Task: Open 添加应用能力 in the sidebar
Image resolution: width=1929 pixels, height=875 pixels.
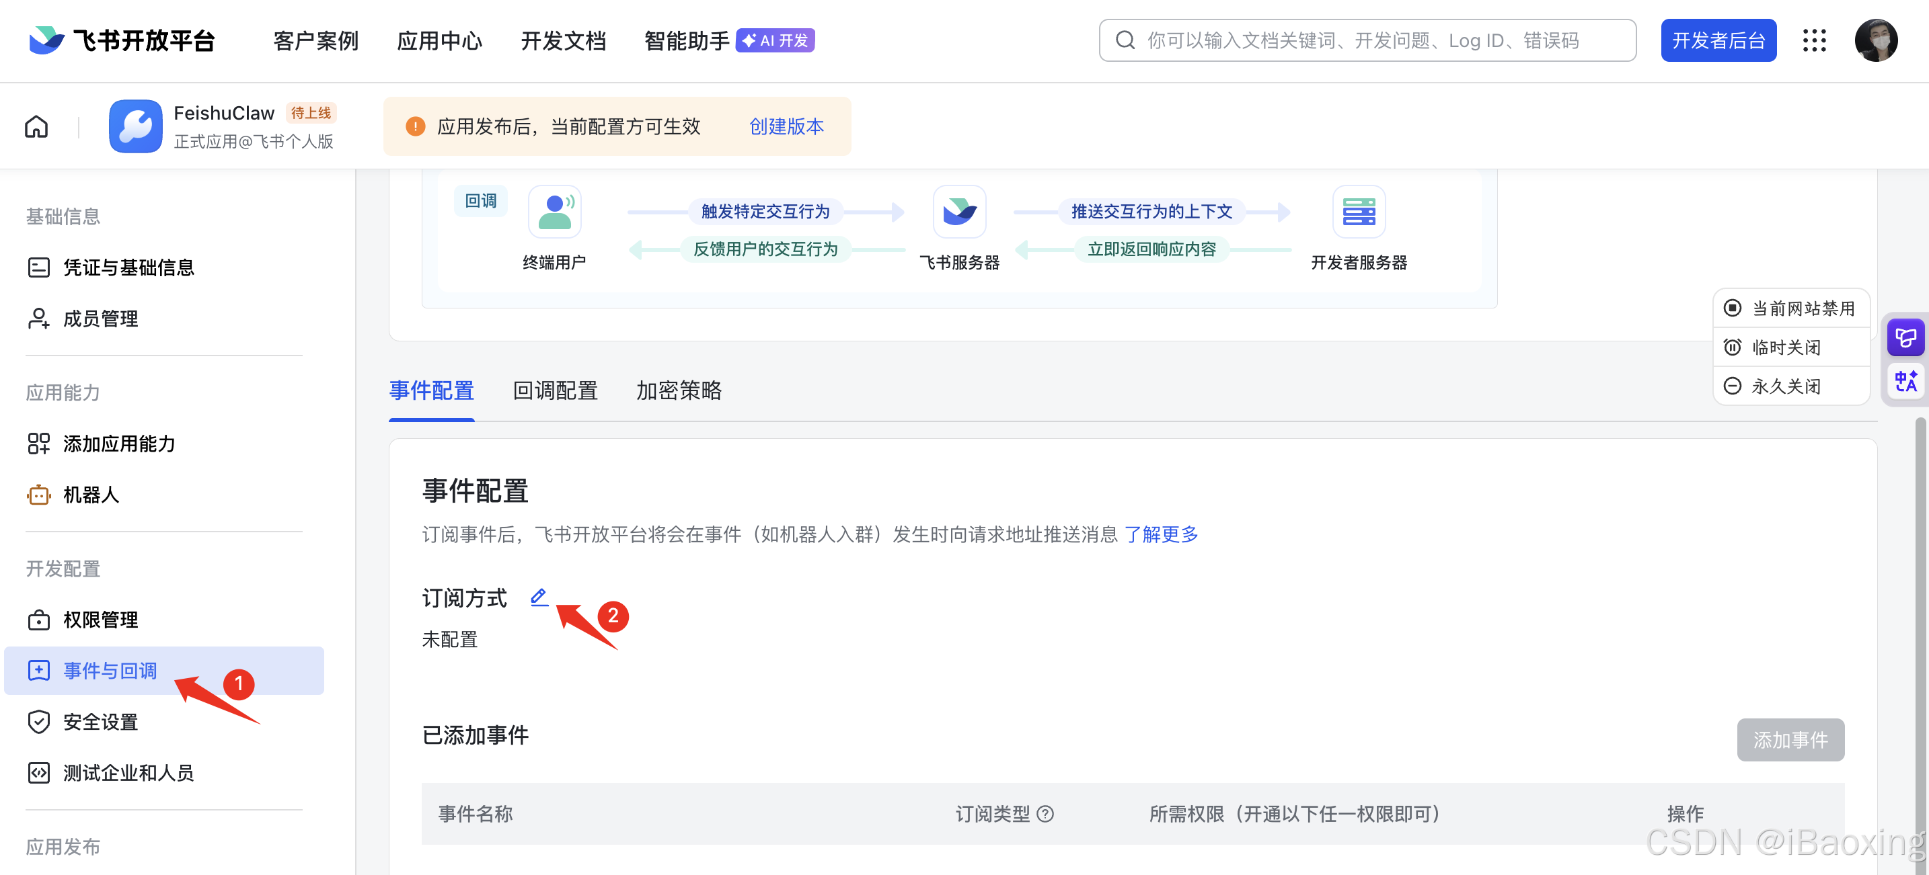Action: 118,443
